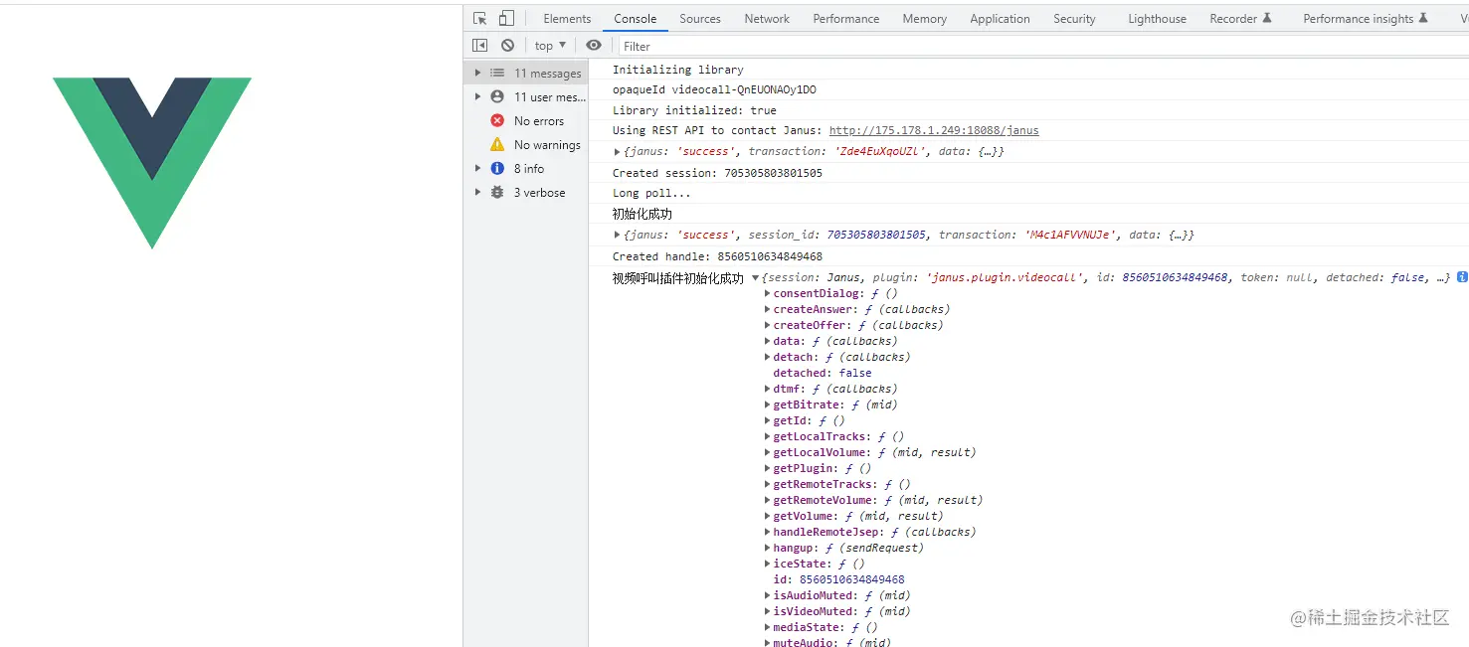Collapse the session Janus object
Screen dimensions: 1469x647
pyautogui.click(x=756, y=277)
